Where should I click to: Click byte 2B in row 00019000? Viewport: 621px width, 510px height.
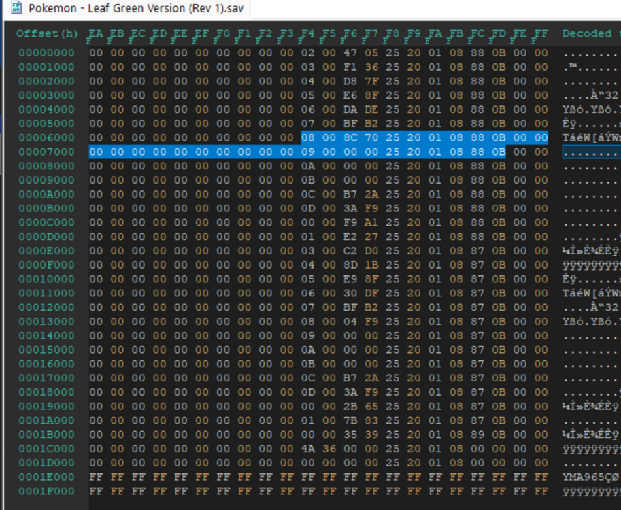coord(350,407)
